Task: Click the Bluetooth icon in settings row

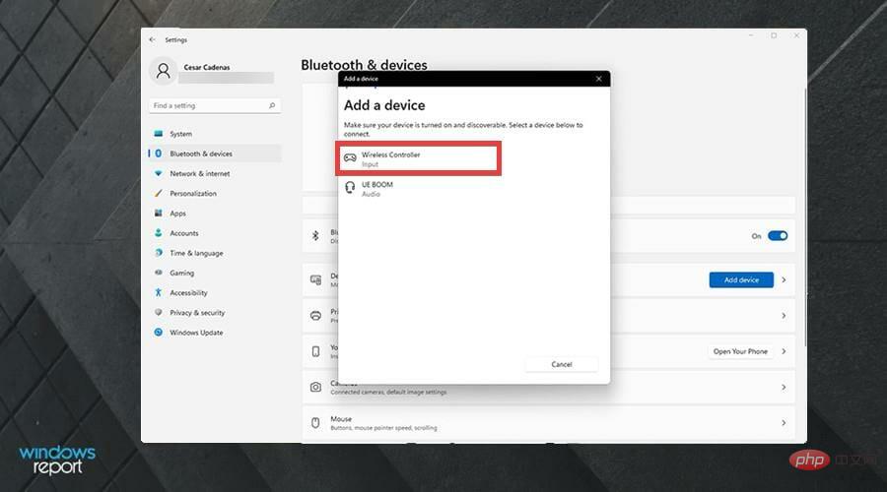Action: (315, 235)
